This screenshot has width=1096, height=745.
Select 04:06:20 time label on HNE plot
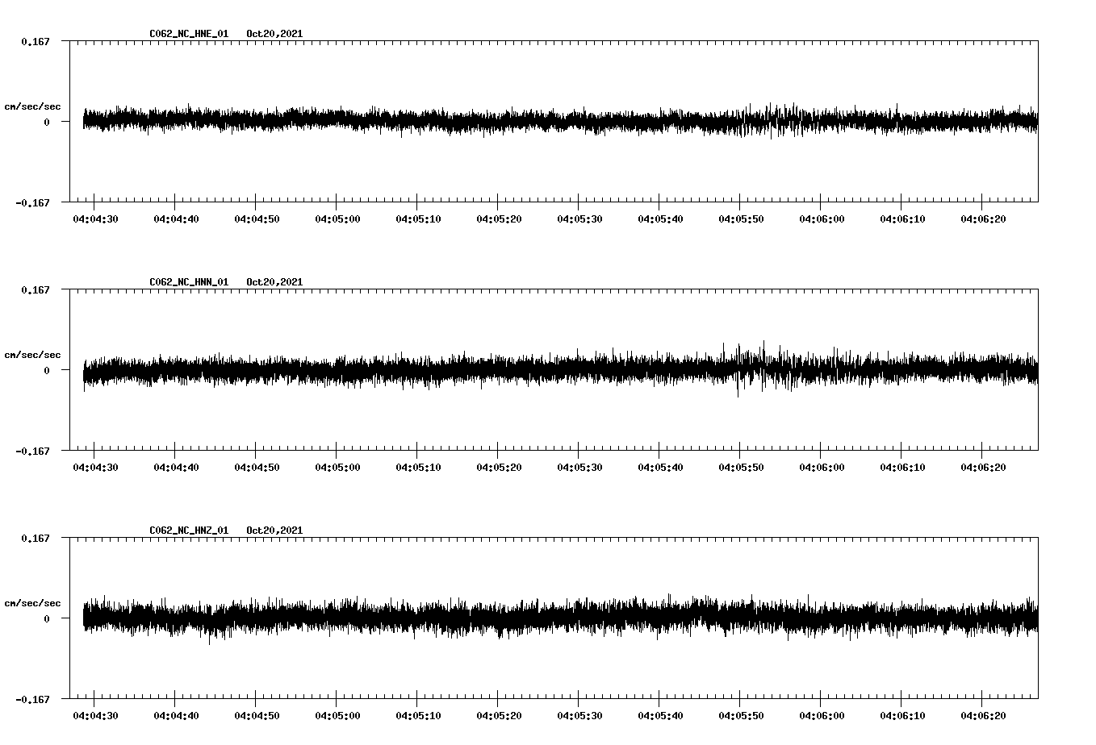click(x=983, y=219)
